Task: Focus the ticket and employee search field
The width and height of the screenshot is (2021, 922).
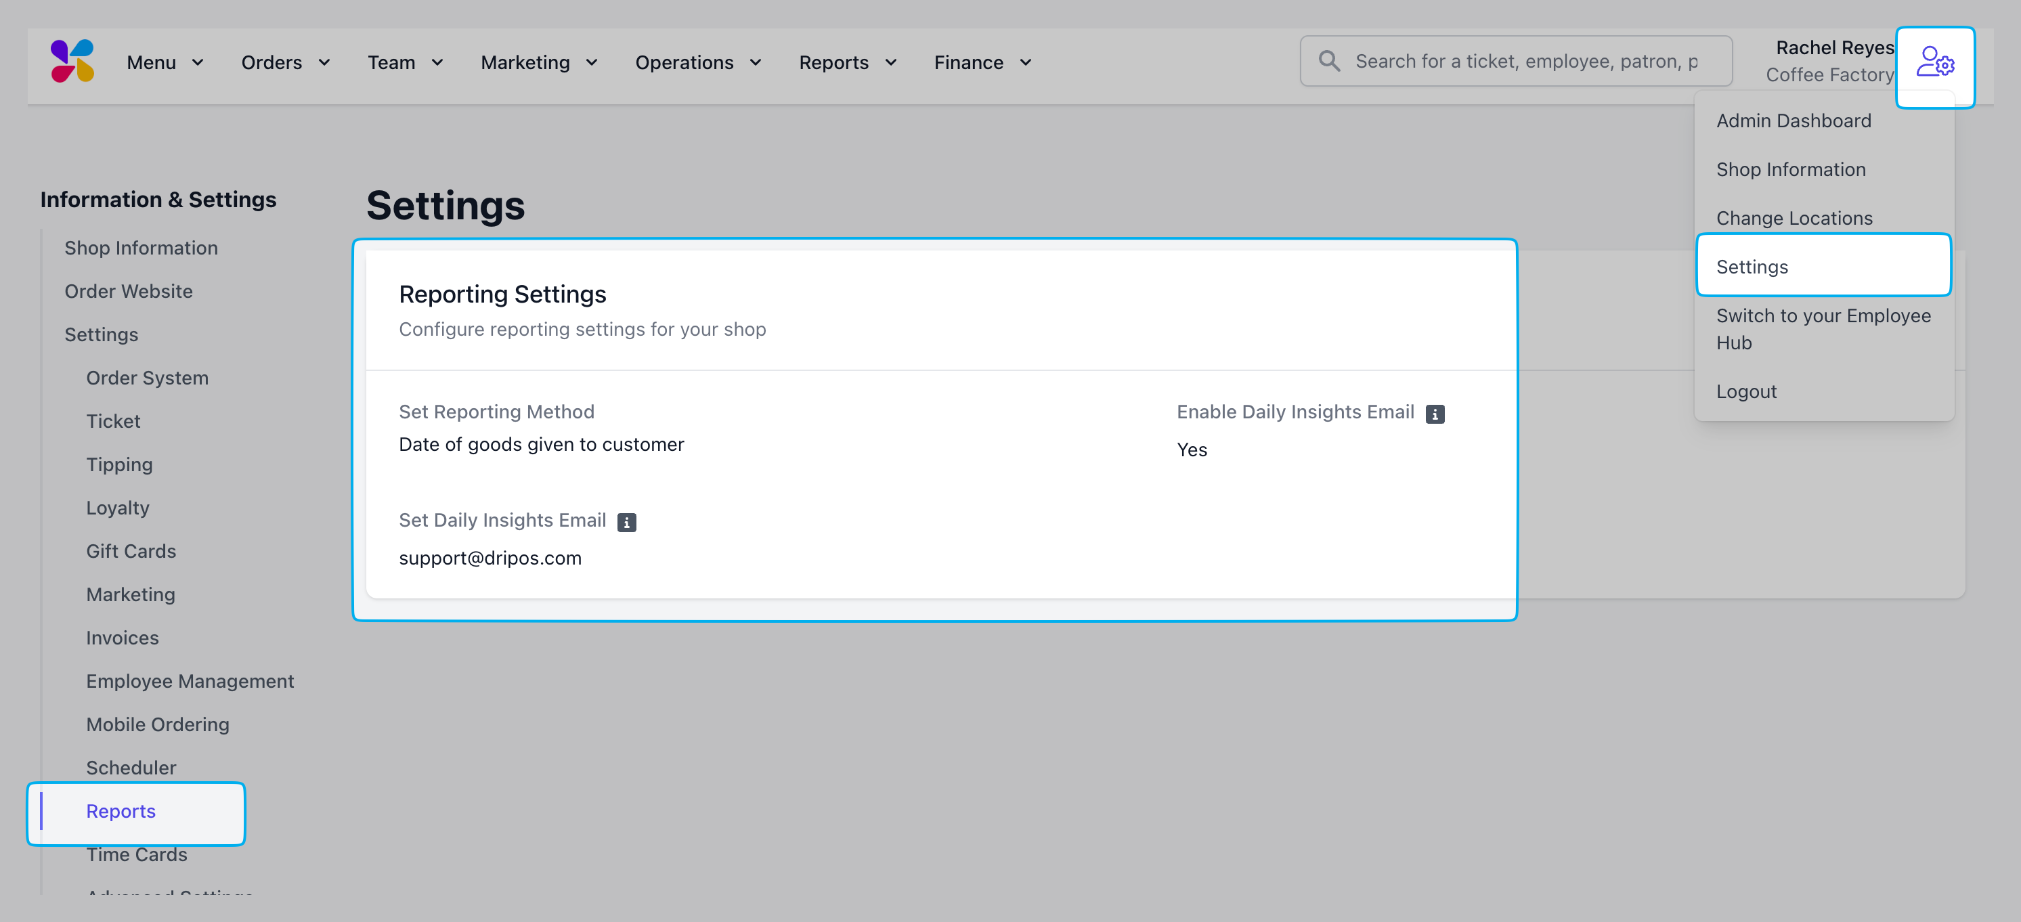Action: click(1526, 61)
